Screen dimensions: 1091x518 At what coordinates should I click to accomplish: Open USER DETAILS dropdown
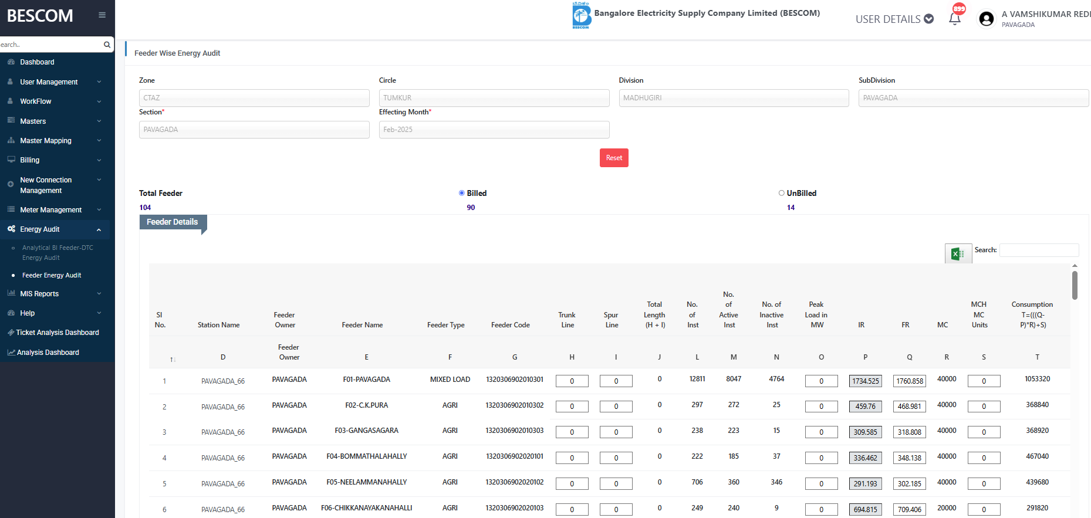point(894,19)
